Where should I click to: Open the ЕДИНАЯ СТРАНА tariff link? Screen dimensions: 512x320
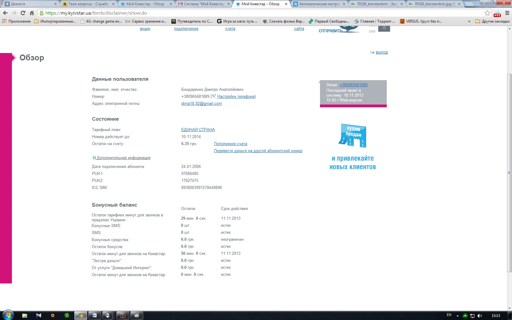coord(198,130)
